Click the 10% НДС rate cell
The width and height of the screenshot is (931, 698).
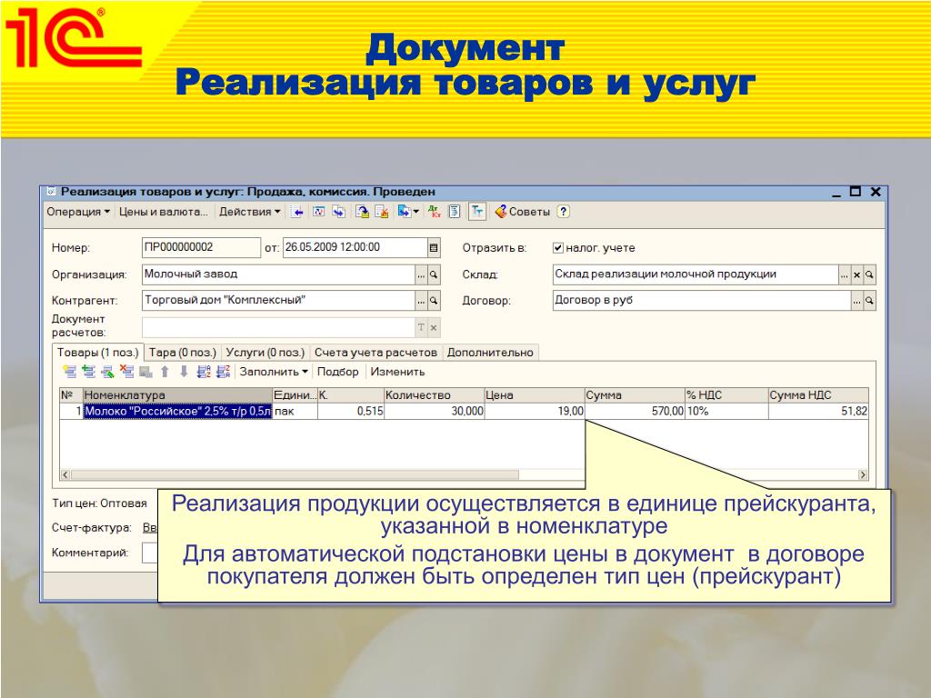pyautogui.click(x=726, y=412)
